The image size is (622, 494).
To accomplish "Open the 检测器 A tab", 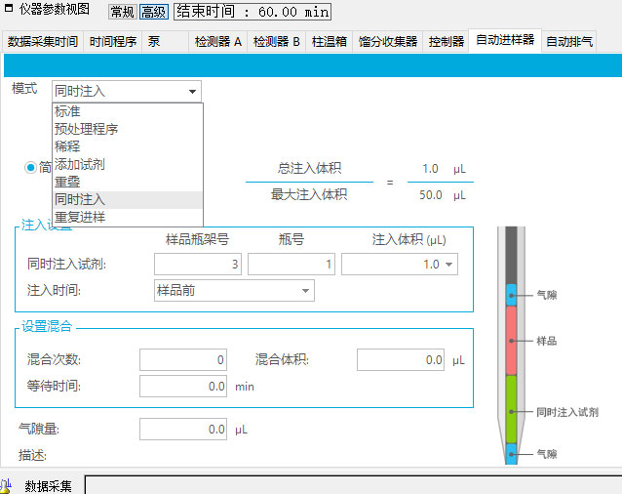I will (x=217, y=42).
